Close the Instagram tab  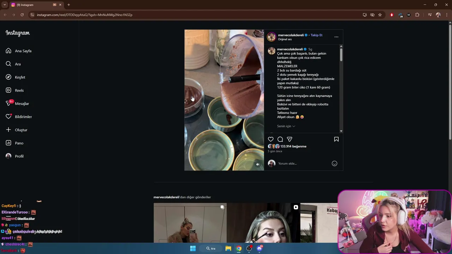tap(60, 5)
